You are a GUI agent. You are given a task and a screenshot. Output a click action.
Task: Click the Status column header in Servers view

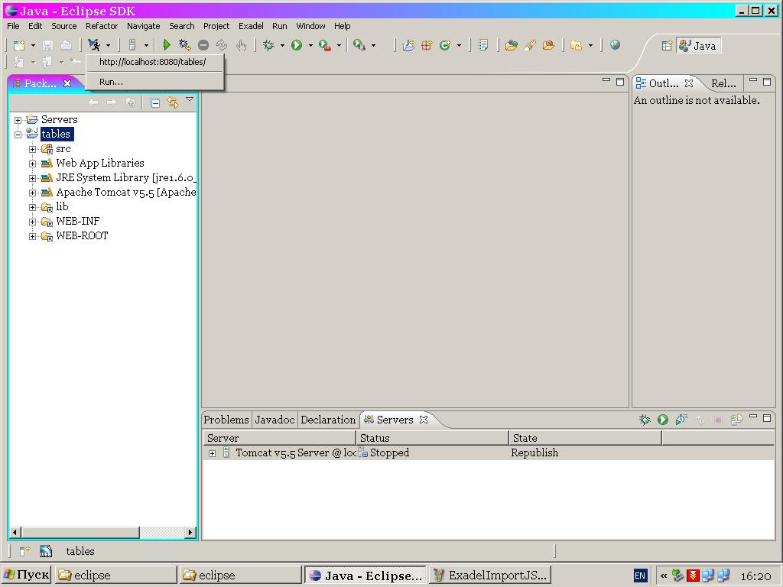433,438
